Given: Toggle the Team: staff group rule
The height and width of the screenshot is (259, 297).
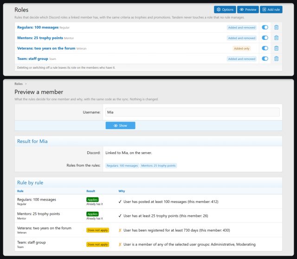Looking at the screenshot, I should 265,59.
